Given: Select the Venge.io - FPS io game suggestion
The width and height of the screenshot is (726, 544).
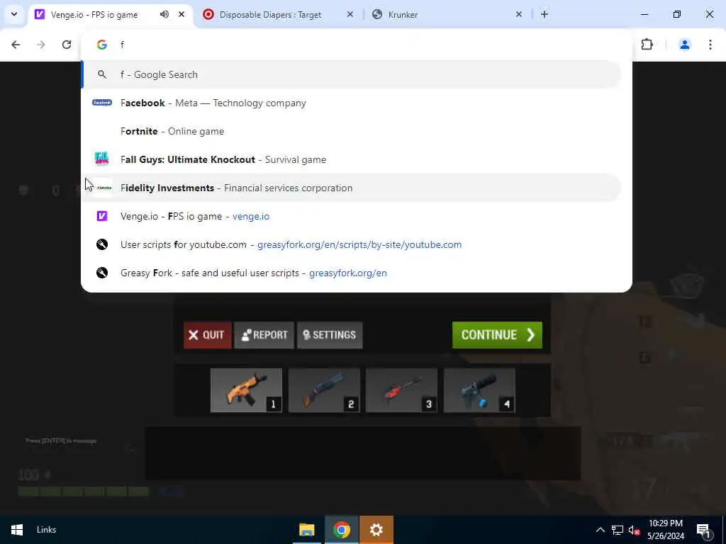Looking at the screenshot, I should 352,216.
